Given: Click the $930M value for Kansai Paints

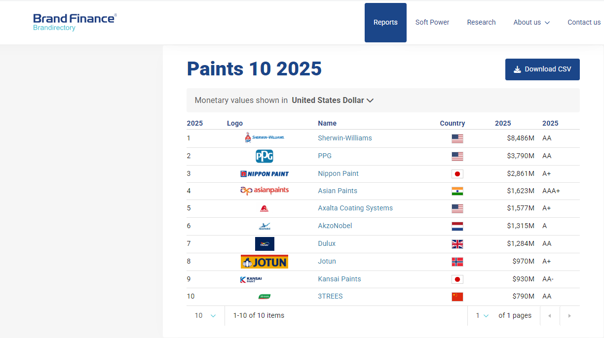Looking at the screenshot, I should 524,279.
